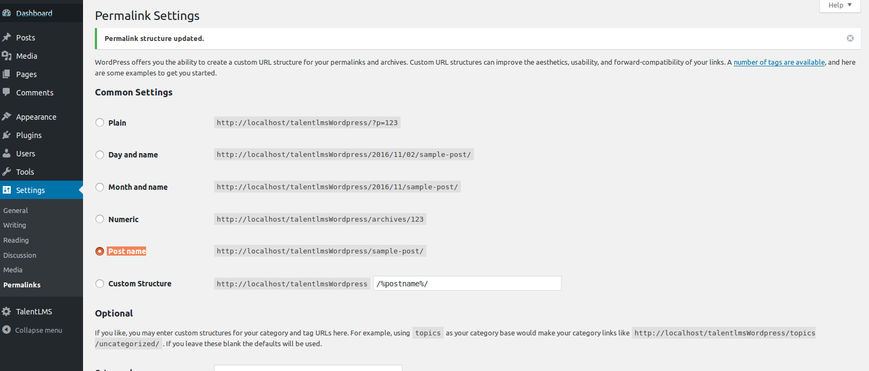This screenshot has width=869, height=371.
Task: Click the Posts pushpin icon
Action: [6, 37]
